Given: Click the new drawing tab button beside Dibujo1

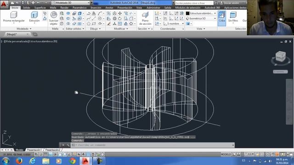Looking at the screenshot, I should (35, 34).
